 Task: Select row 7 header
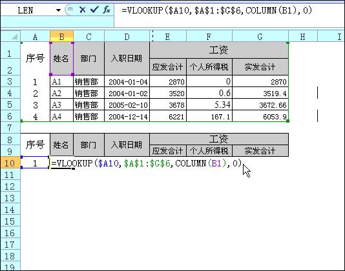click(10, 128)
